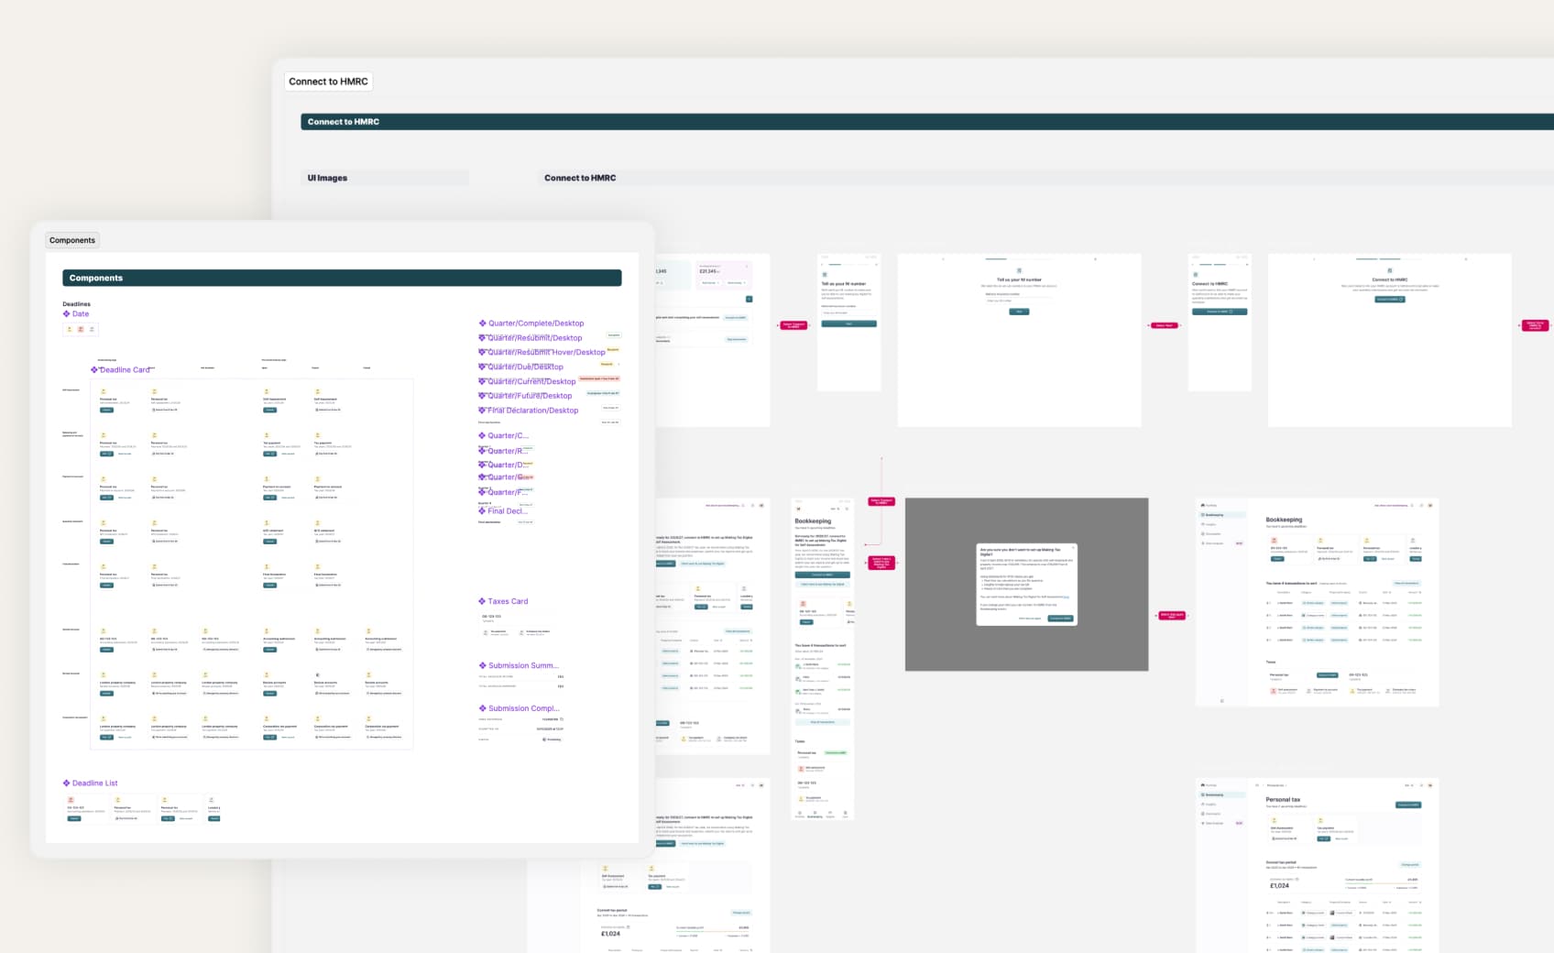This screenshot has height=953, width=1554.
Task: Click the NI number input field on mobile
Action: pyautogui.click(x=848, y=312)
